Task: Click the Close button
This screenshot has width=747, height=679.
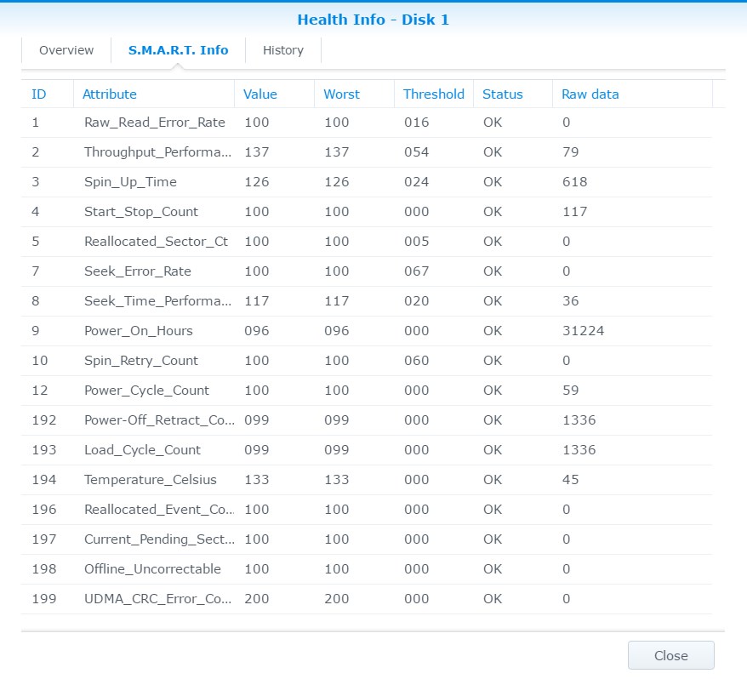Action: click(670, 655)
